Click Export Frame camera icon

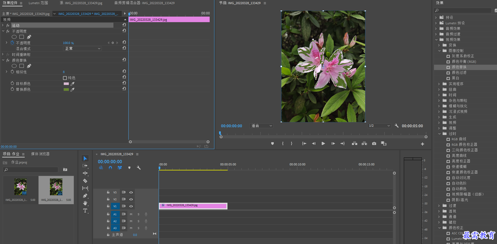374,144
